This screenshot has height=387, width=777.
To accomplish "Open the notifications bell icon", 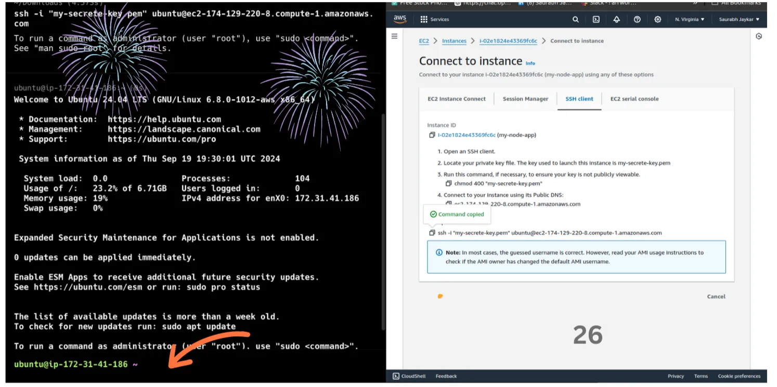I will [x=616, y=19].
